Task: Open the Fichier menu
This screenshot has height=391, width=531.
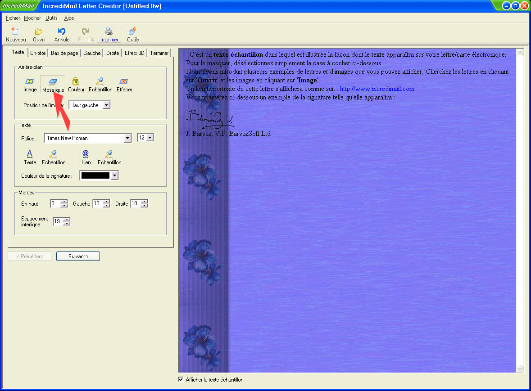Action: [13, 18]
